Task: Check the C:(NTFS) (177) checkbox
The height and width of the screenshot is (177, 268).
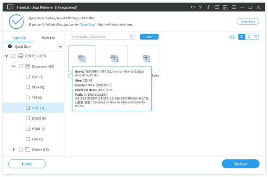Action: 13,56
